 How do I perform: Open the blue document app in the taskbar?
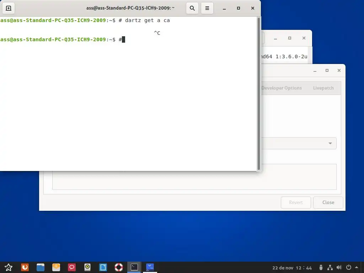click(x=103, y=267)
